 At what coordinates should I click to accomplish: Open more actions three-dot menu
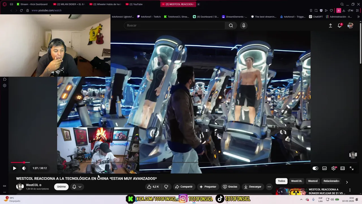pyautogui.click(x=269, y=187)
